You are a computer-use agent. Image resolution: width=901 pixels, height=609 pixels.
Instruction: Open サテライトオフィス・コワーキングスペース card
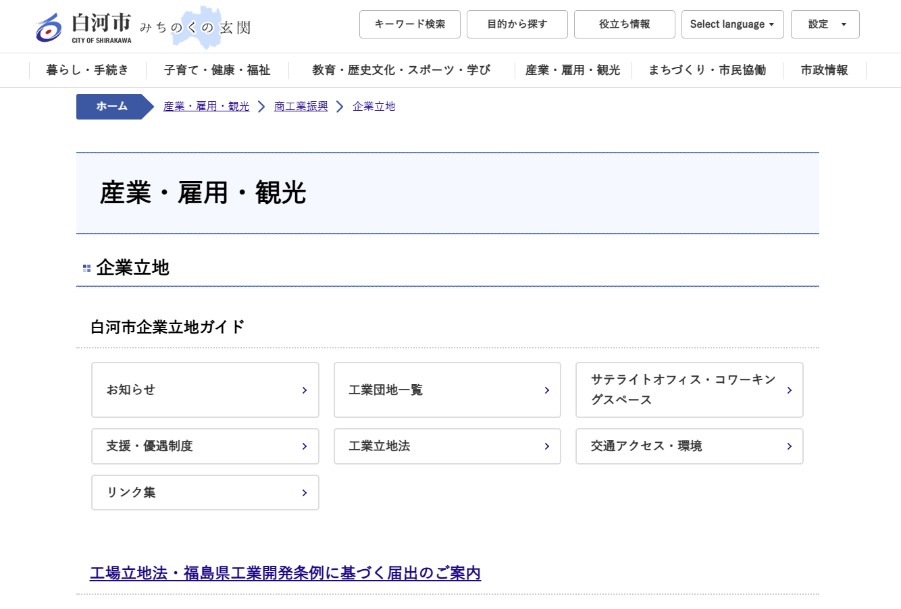690,390
